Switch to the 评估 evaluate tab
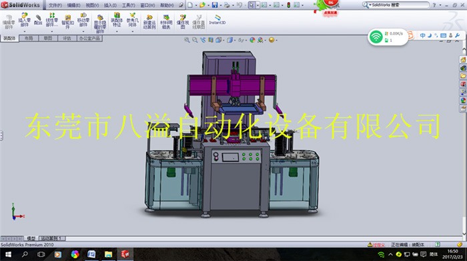 click(x=67, y=39)
